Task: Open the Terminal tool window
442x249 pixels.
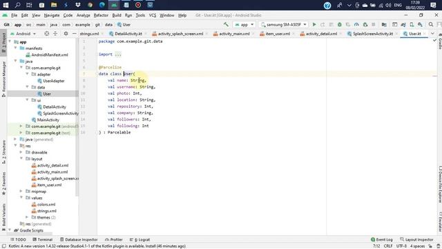Action: (43, 239)
